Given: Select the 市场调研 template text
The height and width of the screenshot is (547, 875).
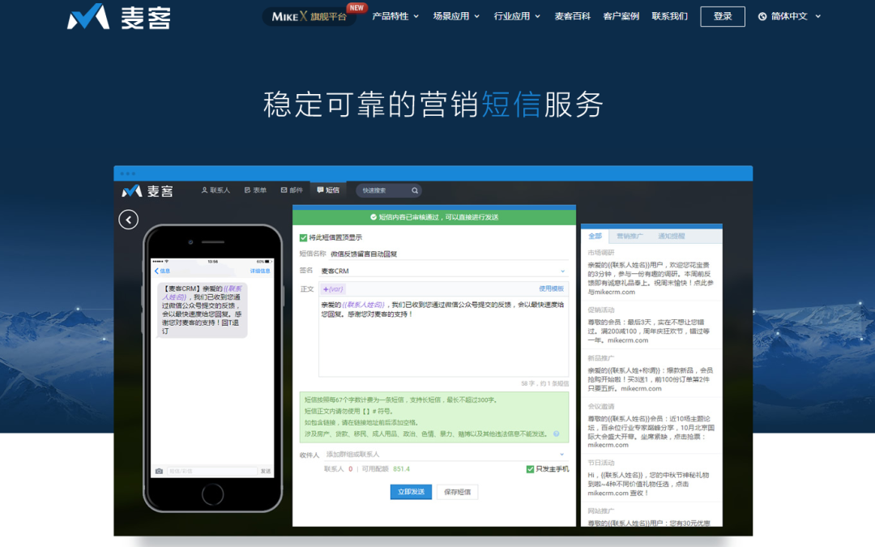Looking at the screenshot, I should (651, 279).
